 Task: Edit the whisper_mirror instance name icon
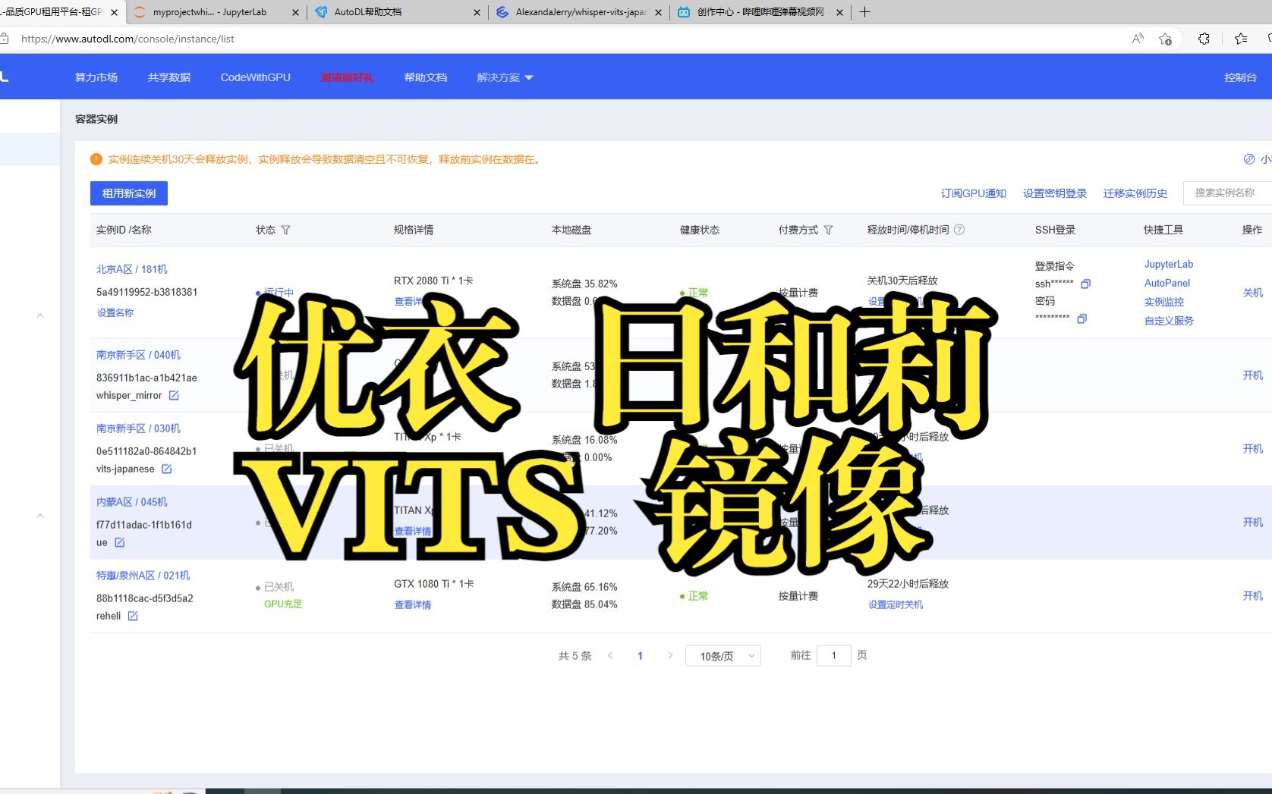[174, 395]
